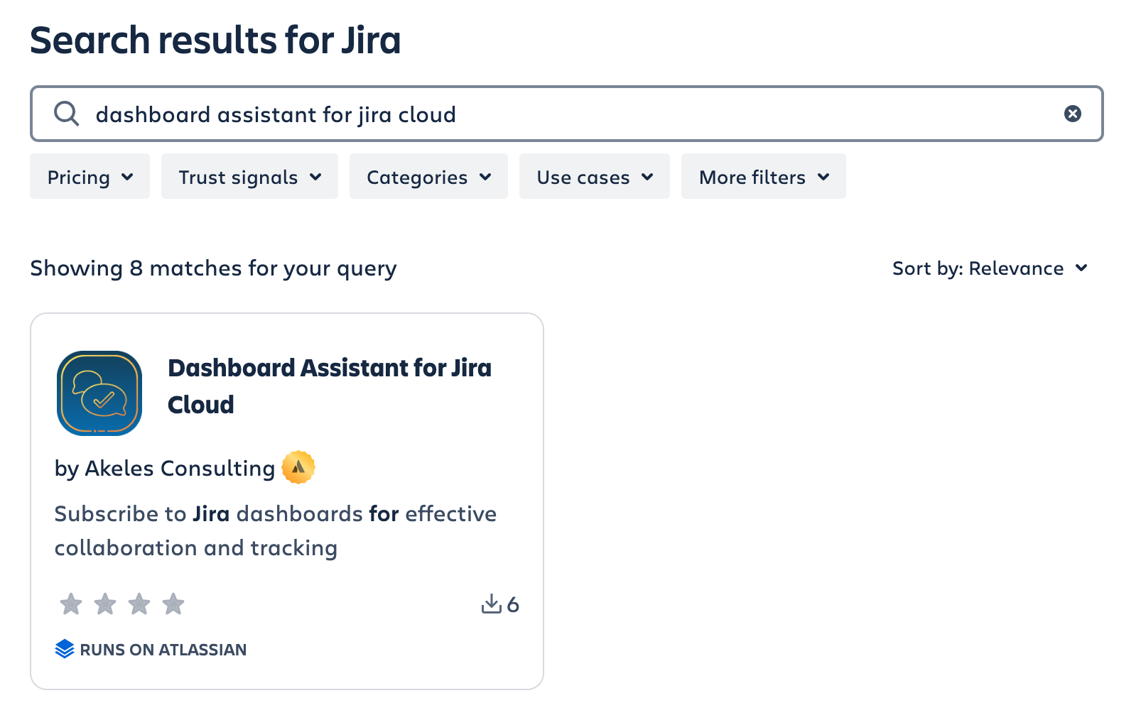Expand the Pricing filter dropdown
The height and width of the screenshot is (720, 1141).
[x=90, y=177]
